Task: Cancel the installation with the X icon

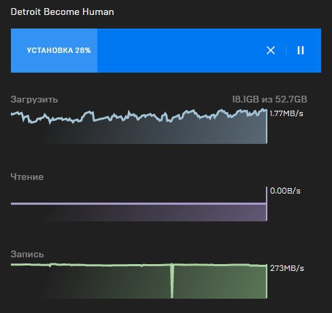Action: tap(271, 50)
